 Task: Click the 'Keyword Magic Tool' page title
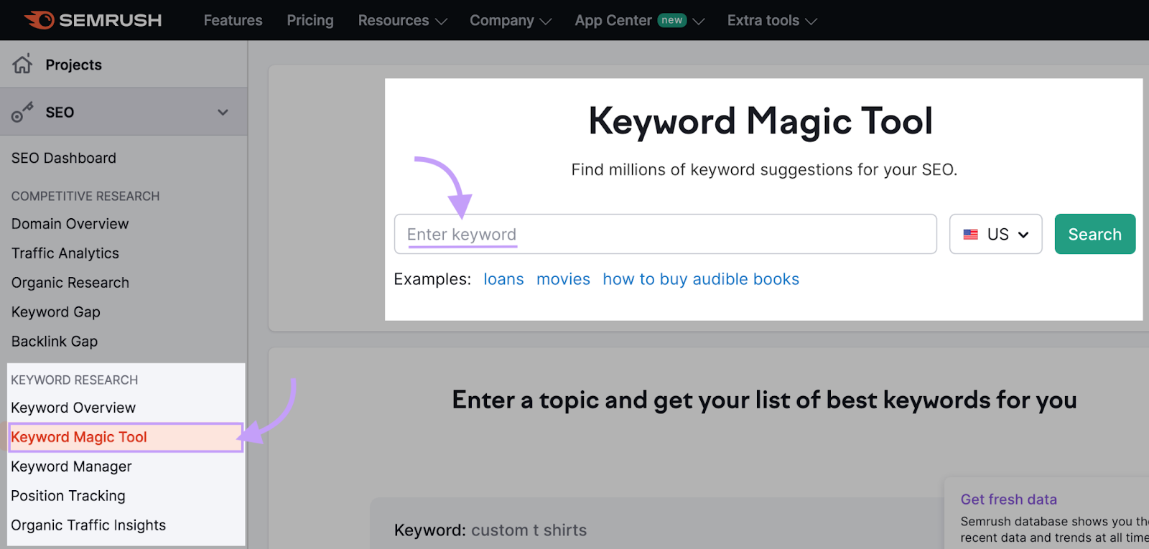(760, 121)
